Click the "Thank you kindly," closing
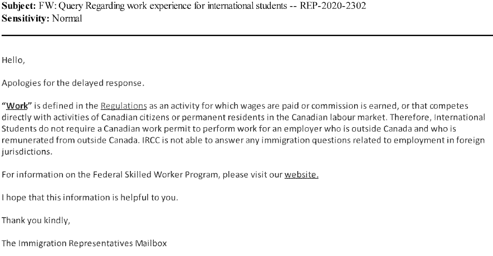 36,221
